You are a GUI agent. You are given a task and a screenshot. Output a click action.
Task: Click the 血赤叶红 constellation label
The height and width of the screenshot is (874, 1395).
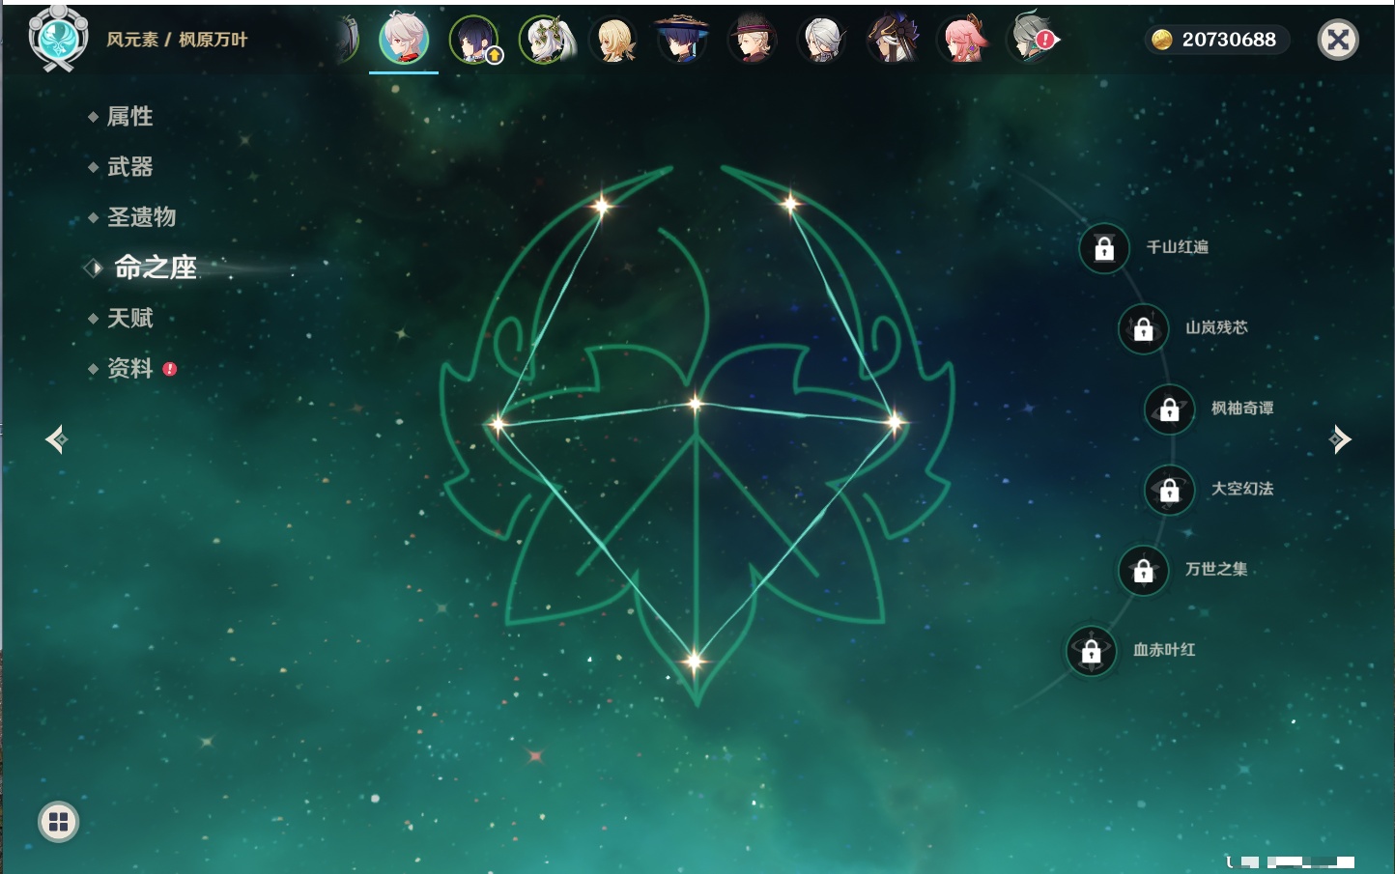coord(1164,650)
